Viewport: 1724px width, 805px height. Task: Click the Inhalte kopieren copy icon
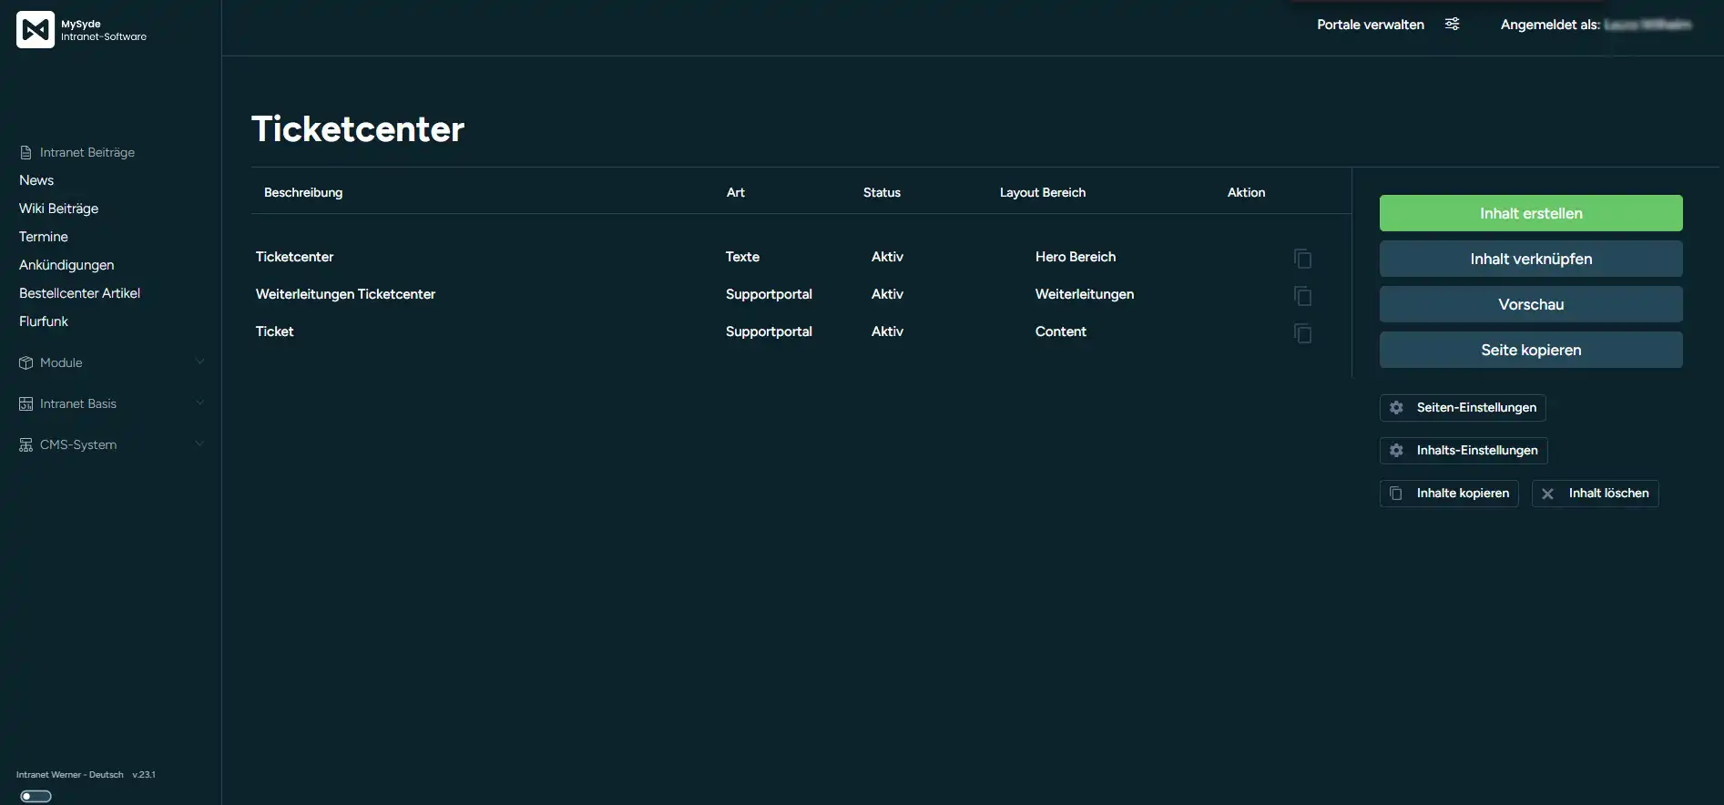(1395, 493)
